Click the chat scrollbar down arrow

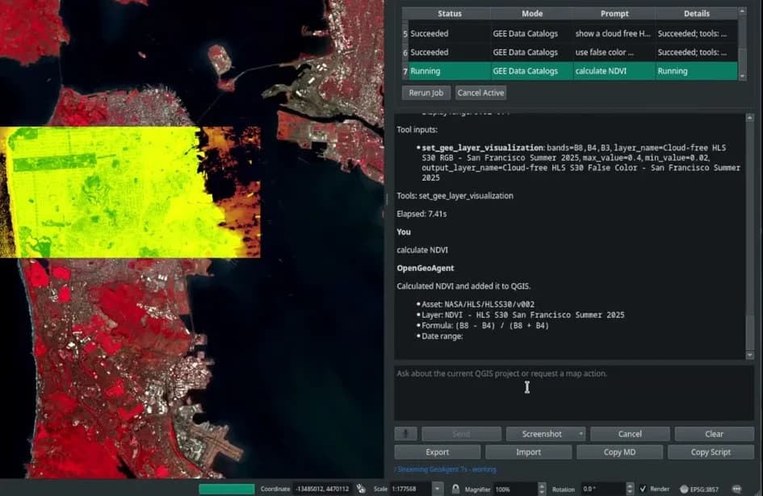click(x=750, y=356)
